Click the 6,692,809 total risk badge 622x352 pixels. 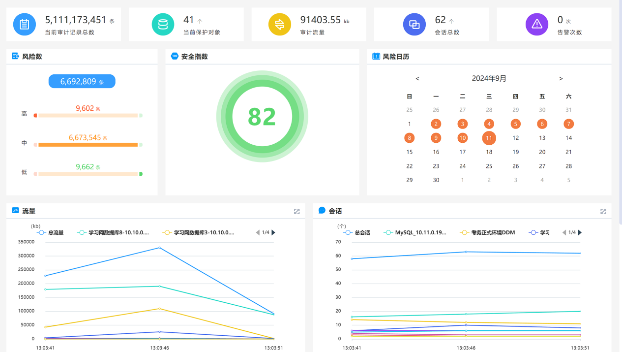pyautogui.click(x=82, y=82)
